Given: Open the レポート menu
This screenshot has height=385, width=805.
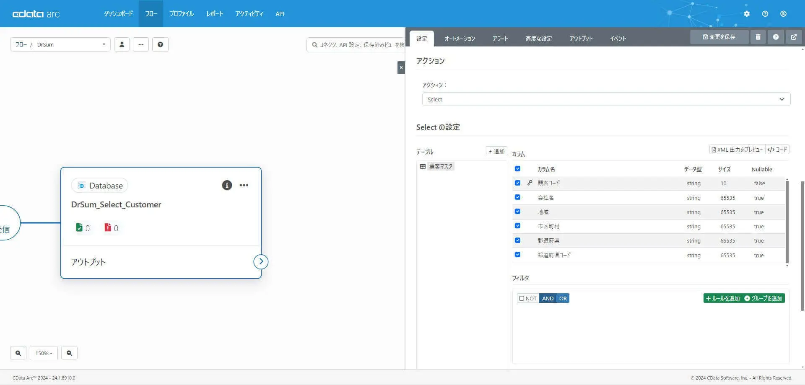Looking at the screenshot, I should (215, 14).
